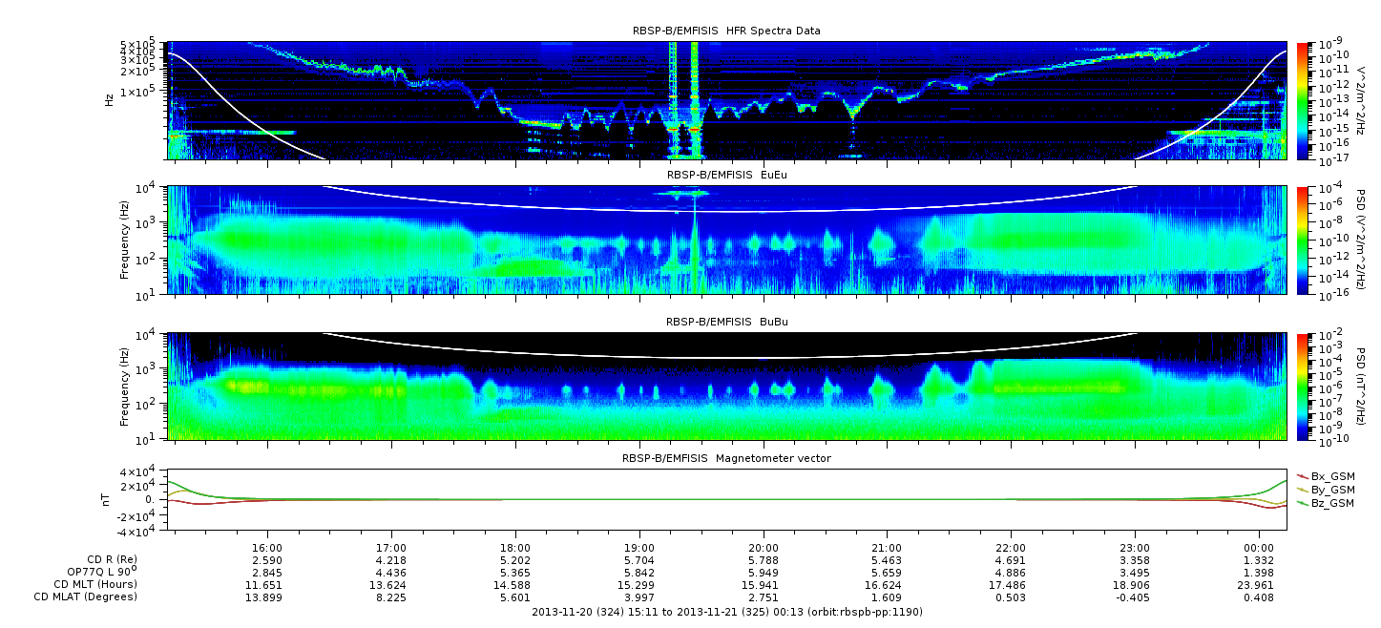Click the 16:00 time axis label
Screen dimensions: 1381x628
pos(267,548)
